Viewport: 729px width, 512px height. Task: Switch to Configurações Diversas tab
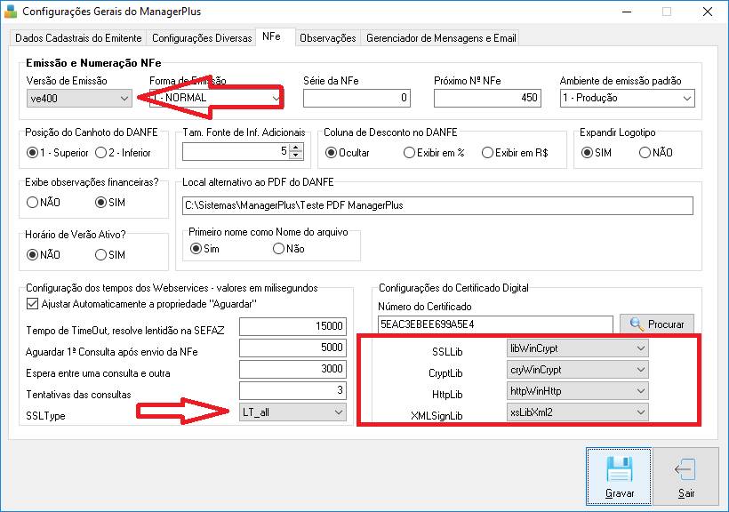[x=202, y=38]
